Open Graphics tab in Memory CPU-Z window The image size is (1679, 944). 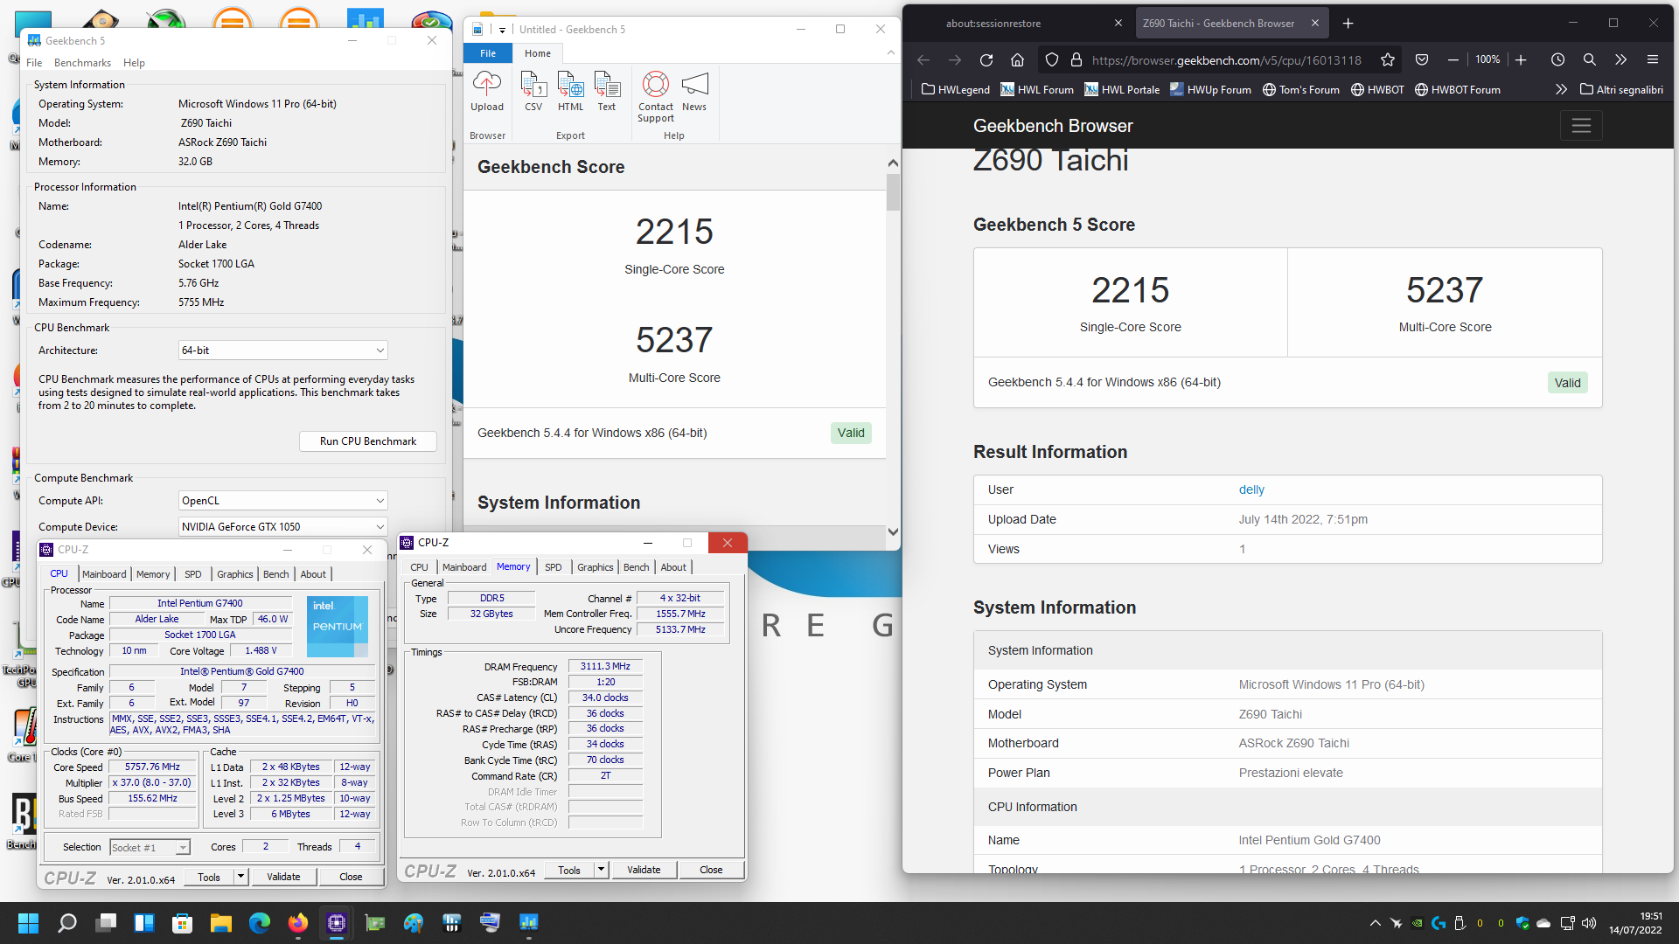595,567
